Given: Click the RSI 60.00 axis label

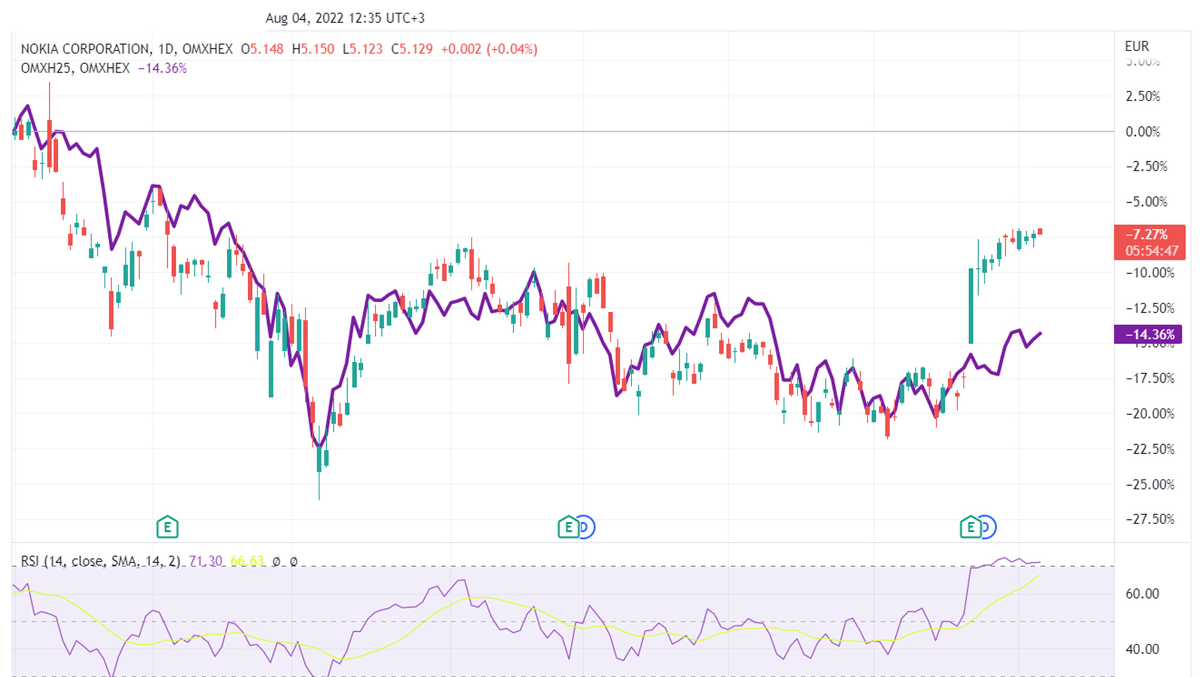Looking at the screenshot, I should click(x=1142, y=593).
